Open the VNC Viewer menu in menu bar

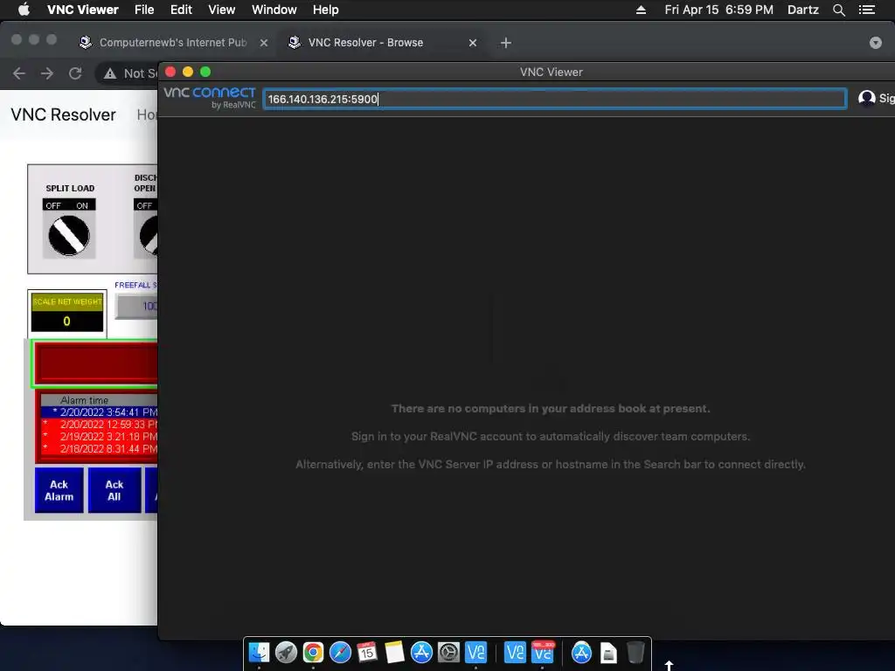pos(83,10)
